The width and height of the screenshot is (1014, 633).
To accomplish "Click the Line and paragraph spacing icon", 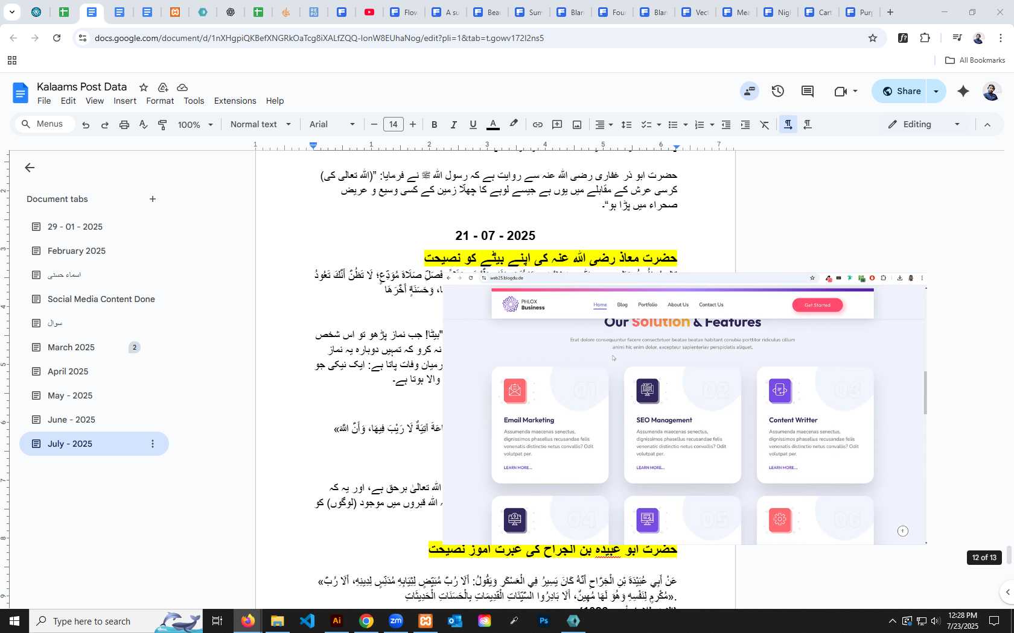I will pyautogui.click(x=627, y=125).
